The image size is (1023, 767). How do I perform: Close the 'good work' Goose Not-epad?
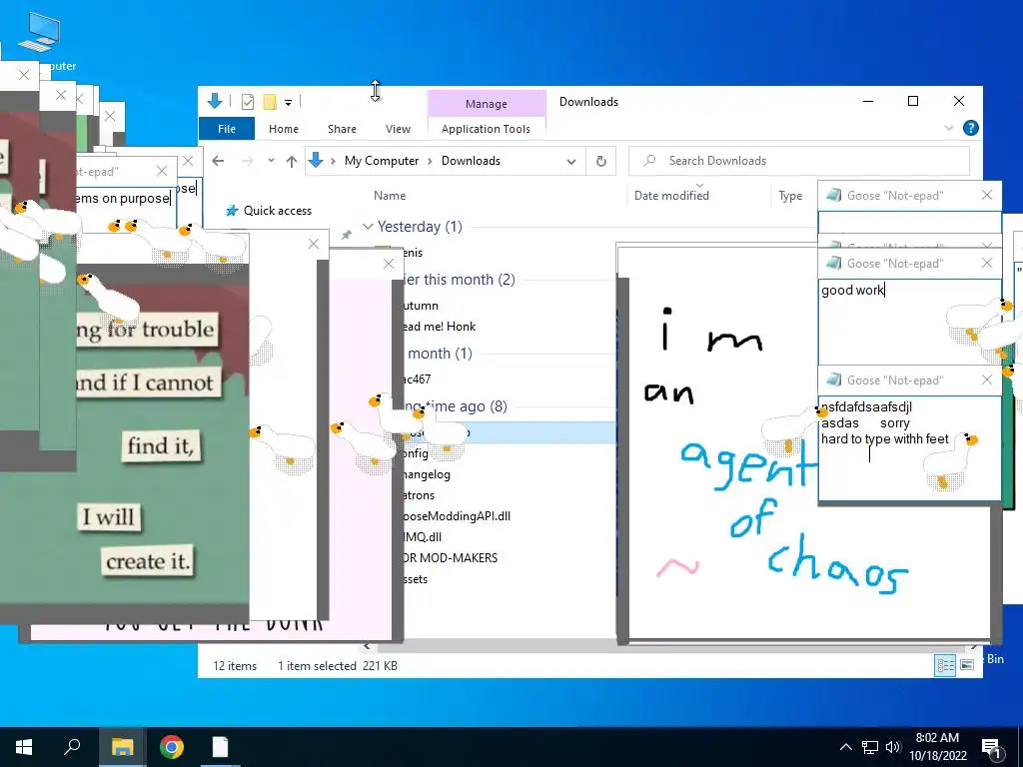986,263
